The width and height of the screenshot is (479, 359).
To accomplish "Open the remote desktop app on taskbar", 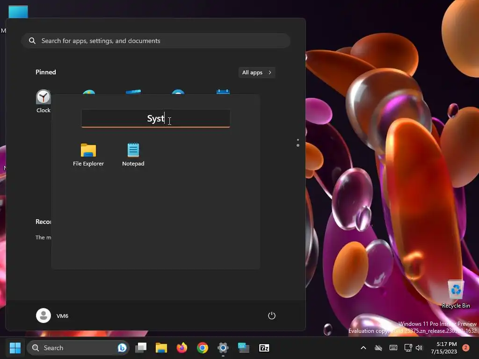I will (x=243, y=348).
